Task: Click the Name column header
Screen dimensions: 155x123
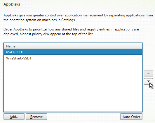Action: coord(73,46)
